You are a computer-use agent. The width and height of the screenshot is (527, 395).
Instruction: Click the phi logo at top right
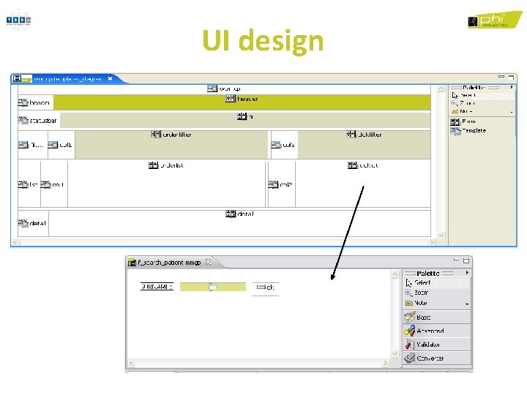point(495,20)
